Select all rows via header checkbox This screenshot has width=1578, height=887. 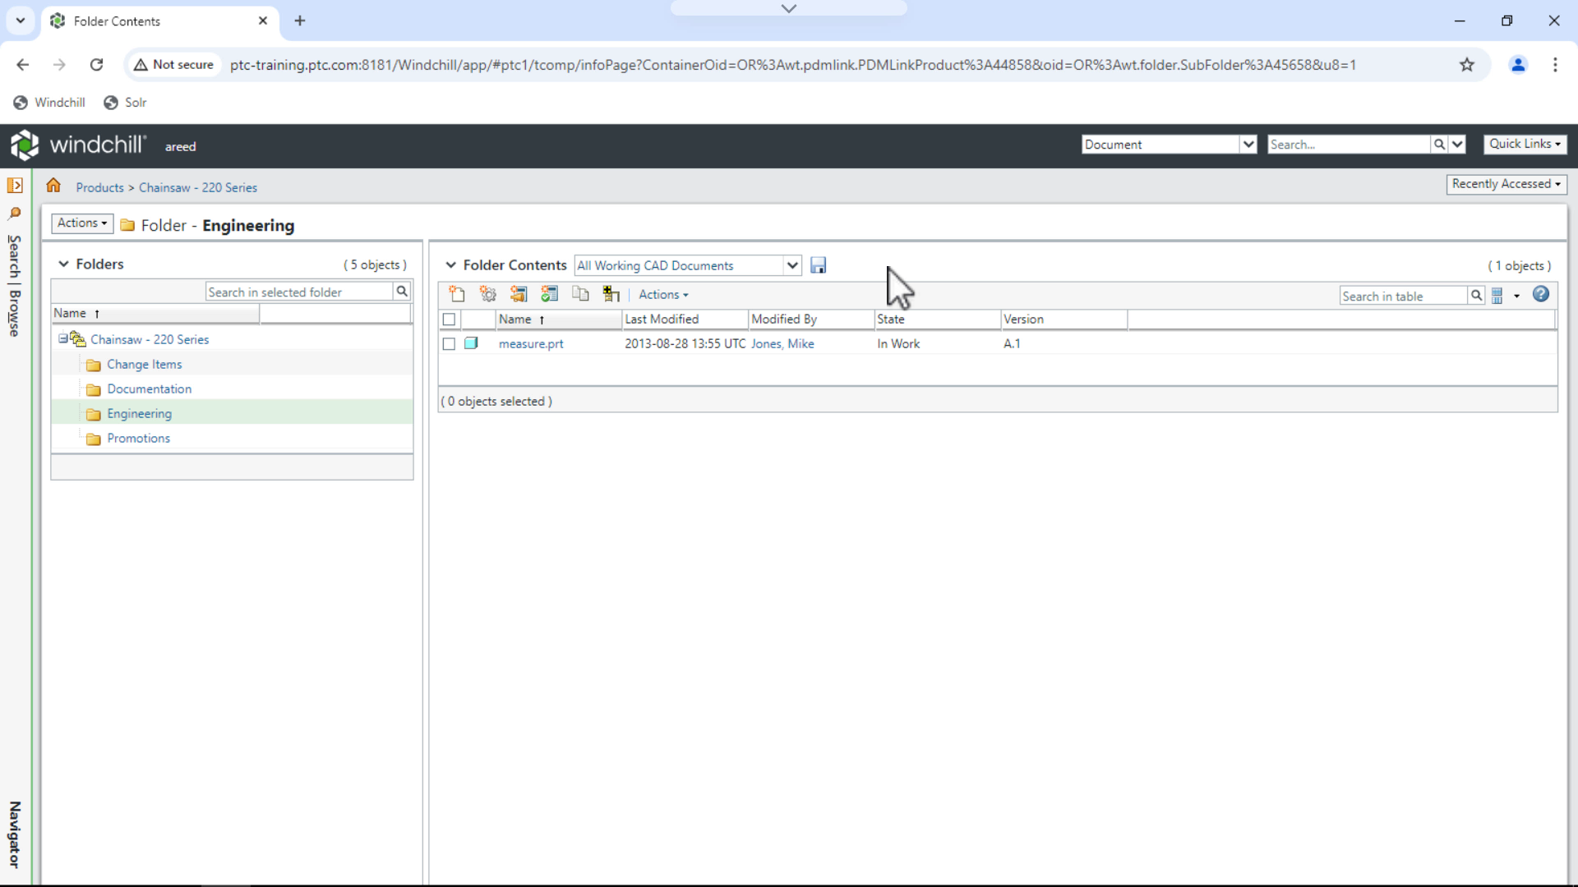[x=449, y=319]
